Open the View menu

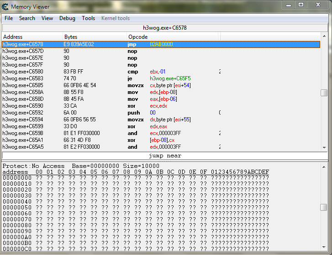click(x=47, y=18)
